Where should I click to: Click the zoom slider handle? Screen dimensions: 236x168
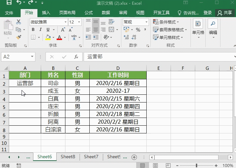pyautogui.click(x=197, y=165)
